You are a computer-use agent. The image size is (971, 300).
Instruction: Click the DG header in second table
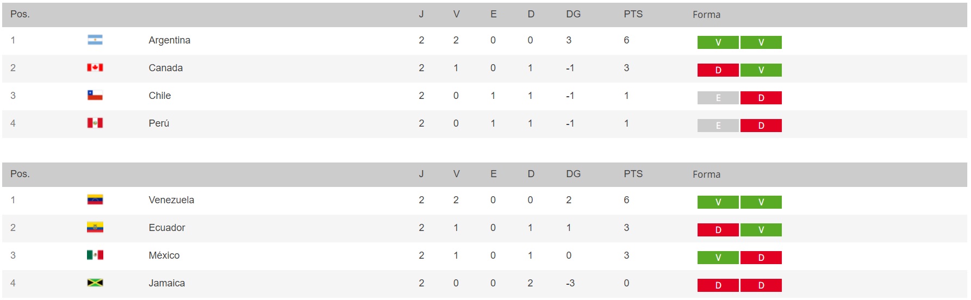tap(573, 174)
